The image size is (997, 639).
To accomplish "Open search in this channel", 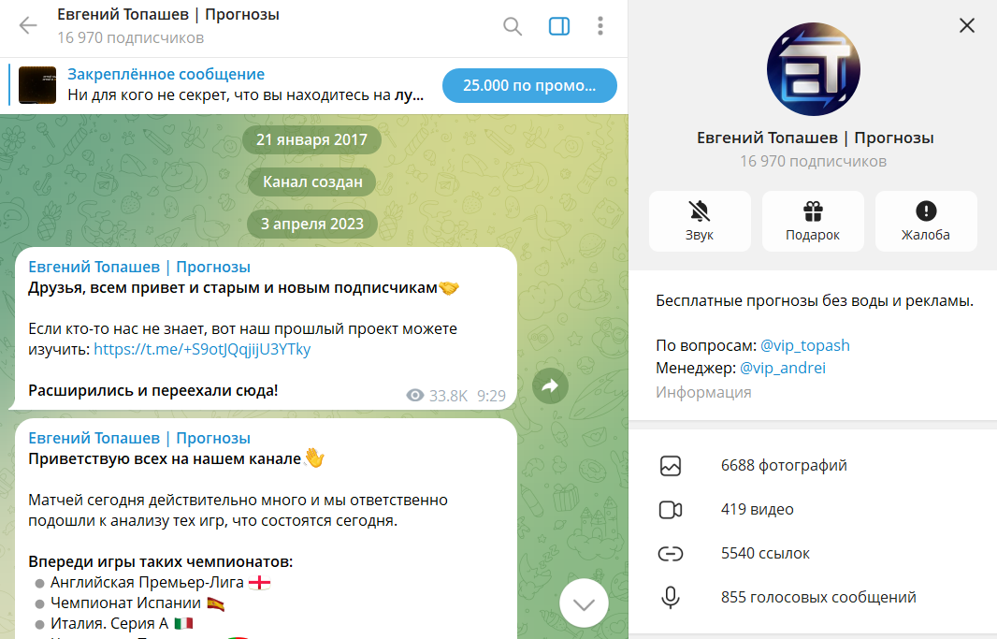I will [513, 26].
